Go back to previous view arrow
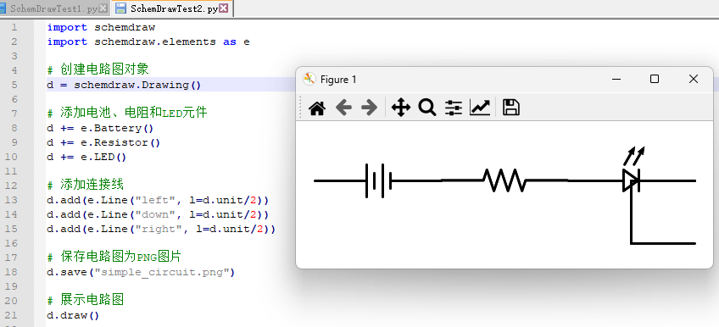Screen dimensions: 719x327 [x=343, y=108]
